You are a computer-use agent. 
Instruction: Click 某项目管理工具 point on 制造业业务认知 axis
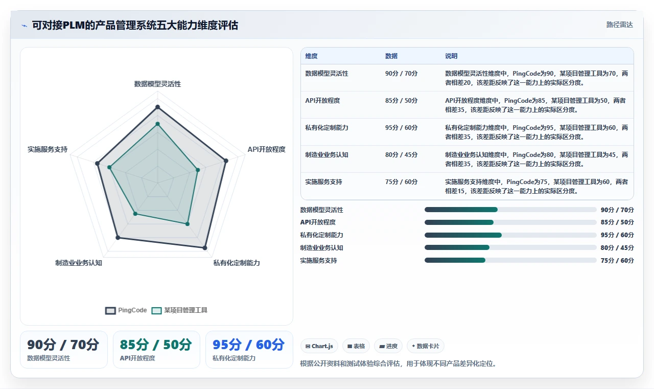tap(135, 214)
